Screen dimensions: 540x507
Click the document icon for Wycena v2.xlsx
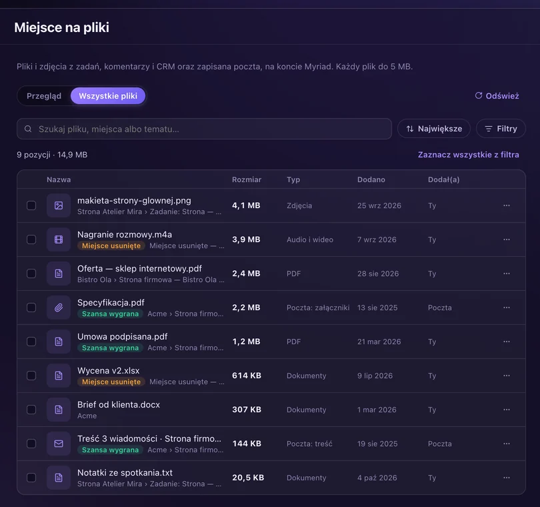pos(59,376)
